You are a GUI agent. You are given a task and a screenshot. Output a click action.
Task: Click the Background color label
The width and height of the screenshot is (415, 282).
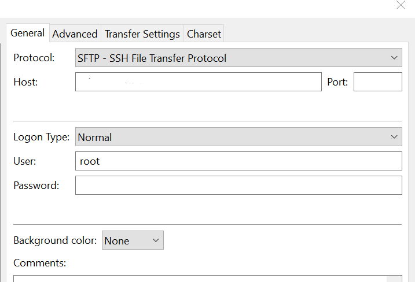coord(55,240)
